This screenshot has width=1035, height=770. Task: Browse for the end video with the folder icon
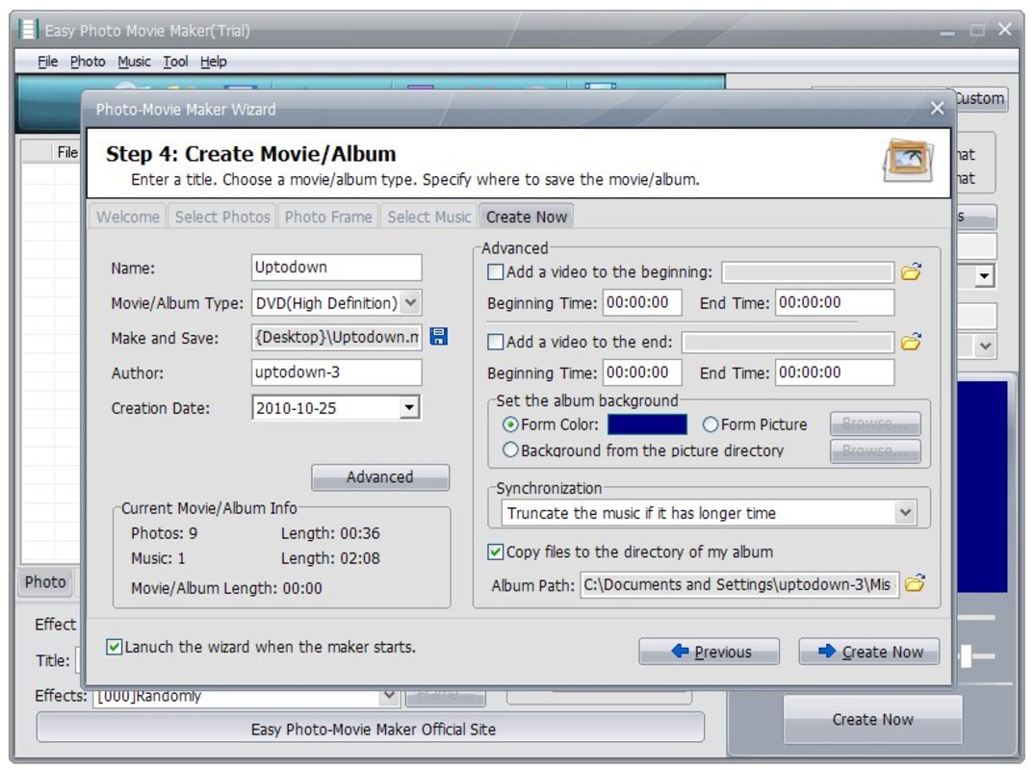[912, 342]
